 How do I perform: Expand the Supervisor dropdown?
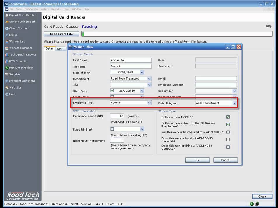pos(234,91)
